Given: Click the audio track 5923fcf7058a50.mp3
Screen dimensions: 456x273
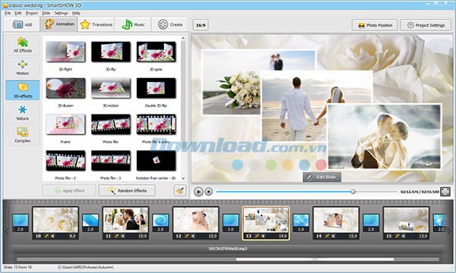Looking at the screenshot, I should point(228,249).
